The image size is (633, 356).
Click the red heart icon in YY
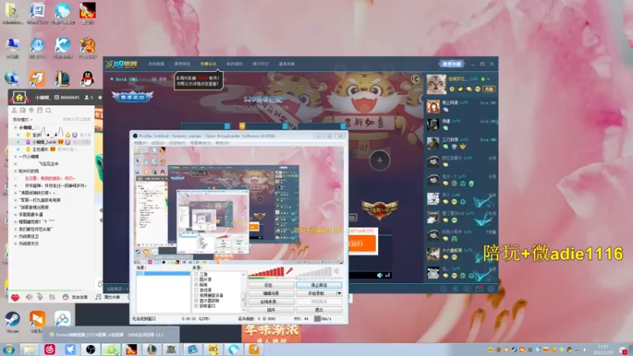[x=15, y=297]
